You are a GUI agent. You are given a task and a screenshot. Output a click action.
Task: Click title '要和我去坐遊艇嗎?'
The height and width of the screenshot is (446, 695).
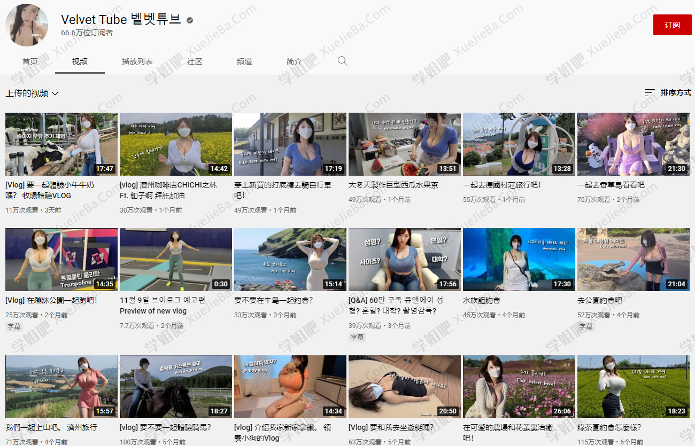(x=391, y=427)
